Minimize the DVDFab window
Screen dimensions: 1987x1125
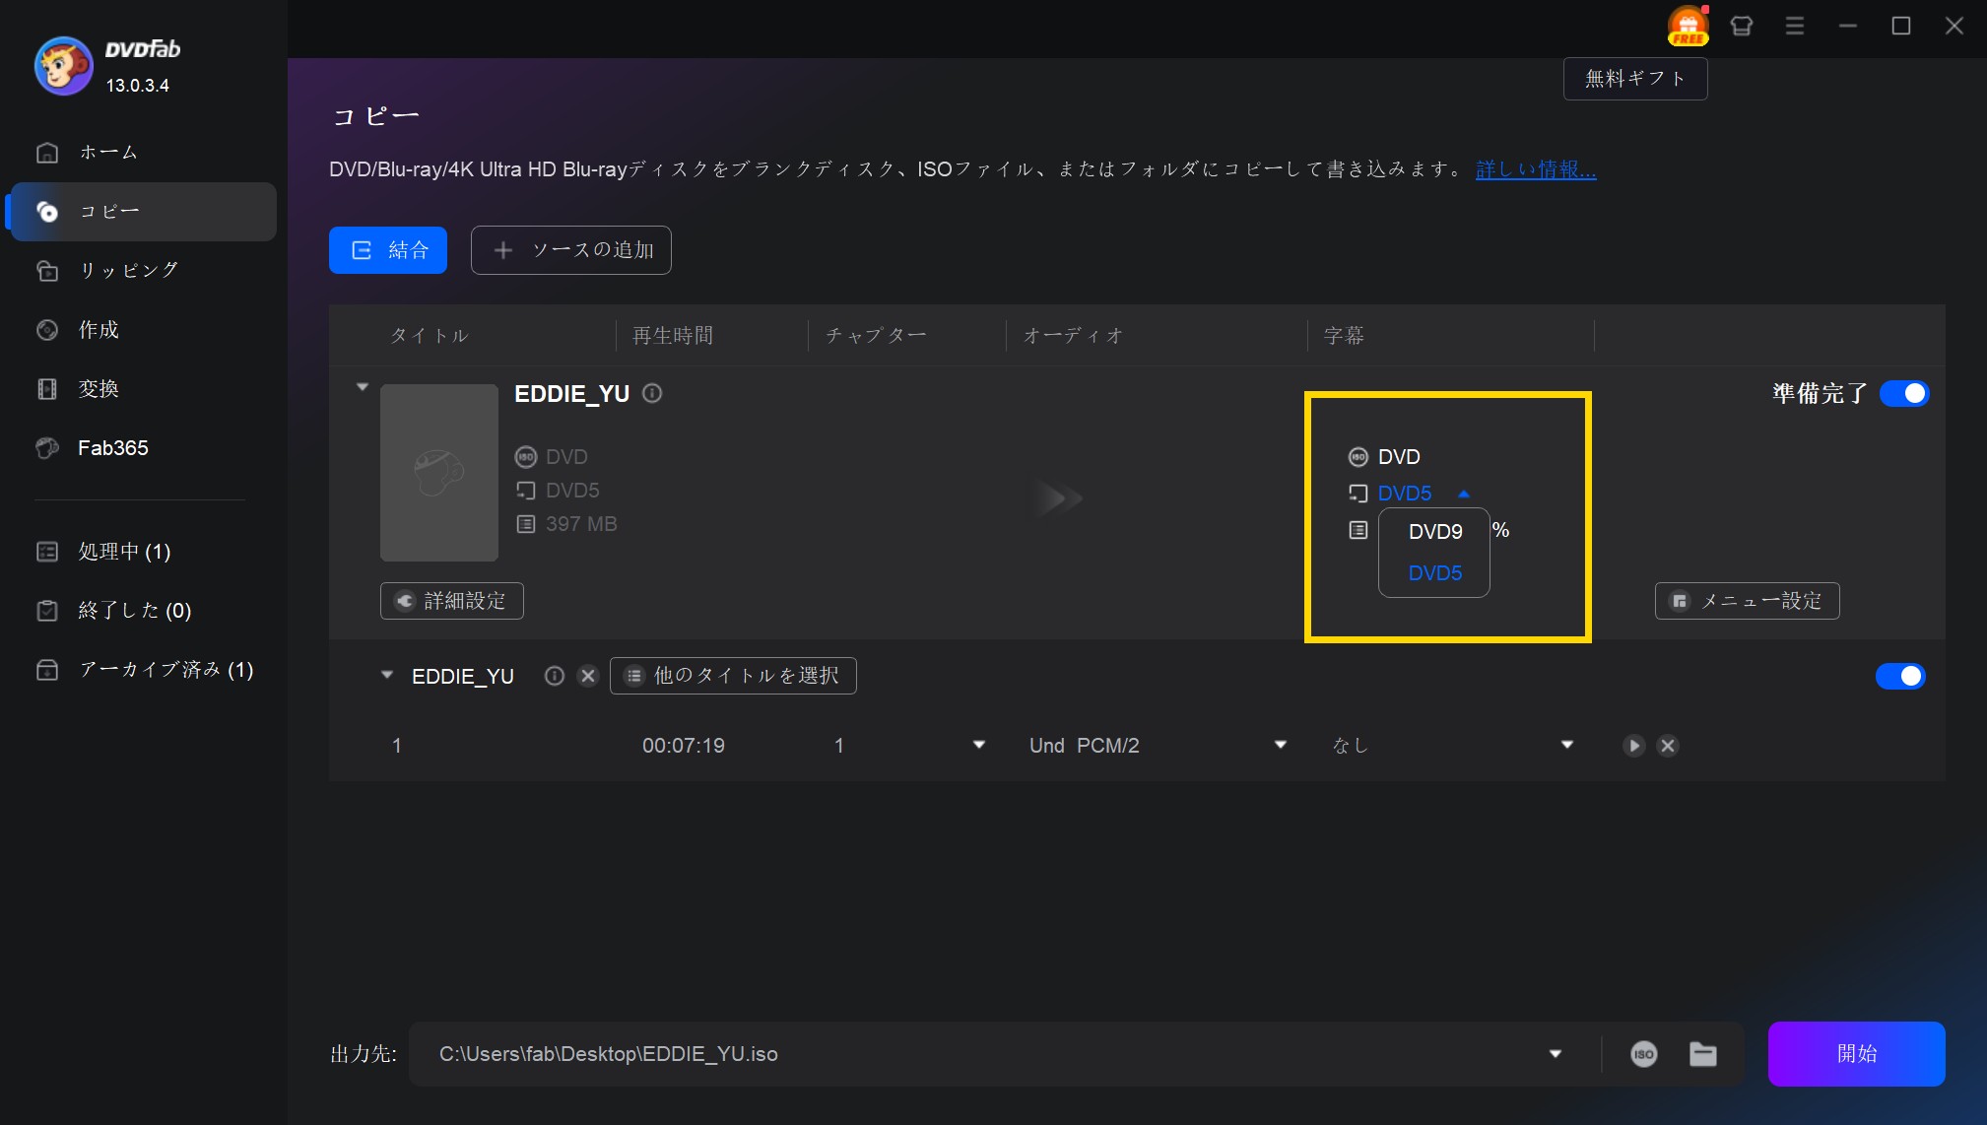1848,27
